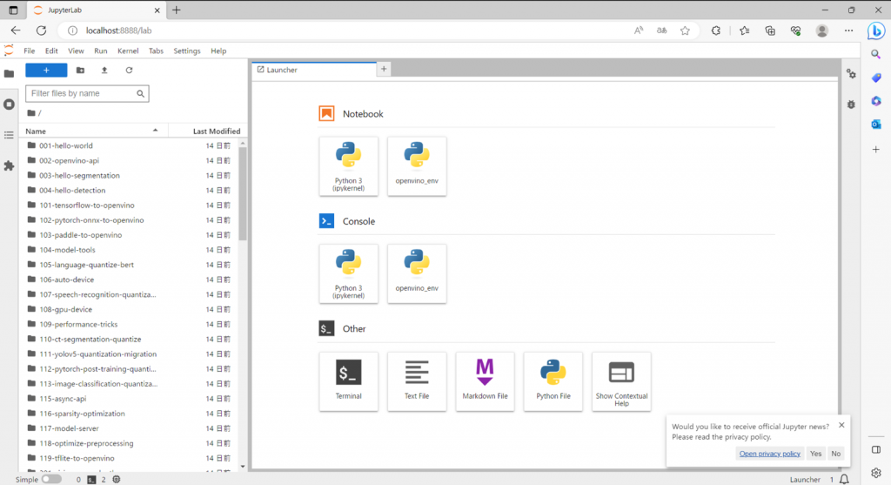Open the Tabs menu
This screenshot has width=891, height=485.
click(x=156, y=51)
